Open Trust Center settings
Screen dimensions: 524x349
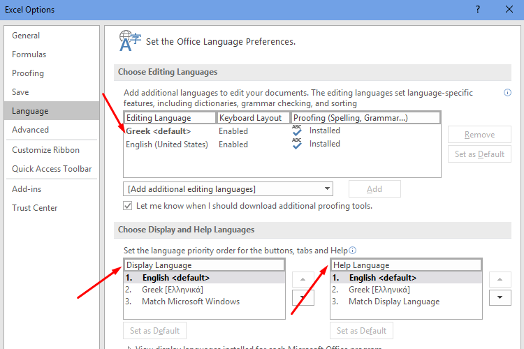[52, 208]
